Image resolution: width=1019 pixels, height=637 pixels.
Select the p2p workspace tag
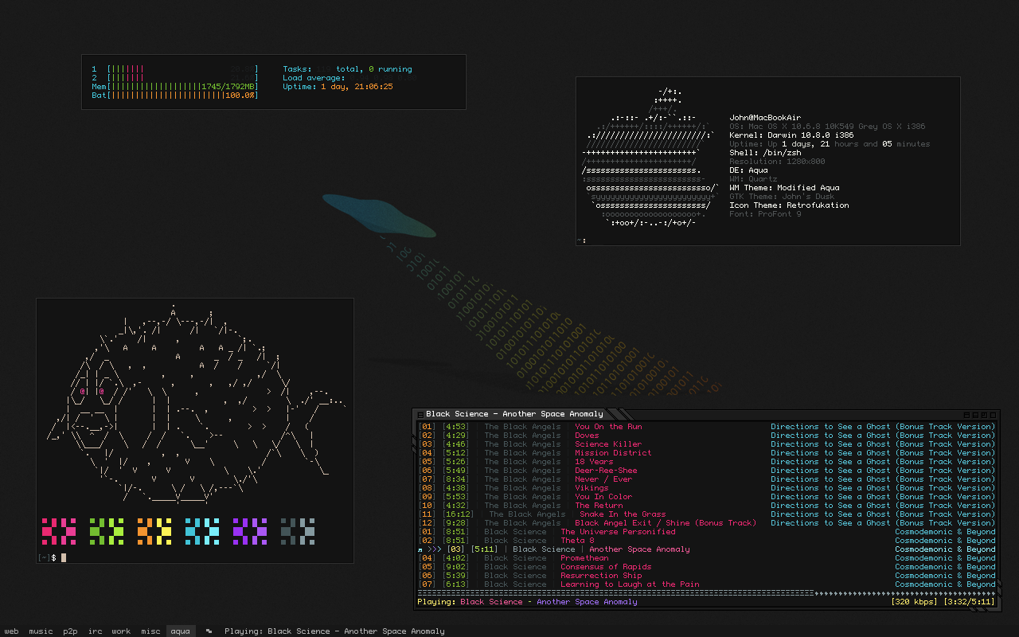click(71, 631)
